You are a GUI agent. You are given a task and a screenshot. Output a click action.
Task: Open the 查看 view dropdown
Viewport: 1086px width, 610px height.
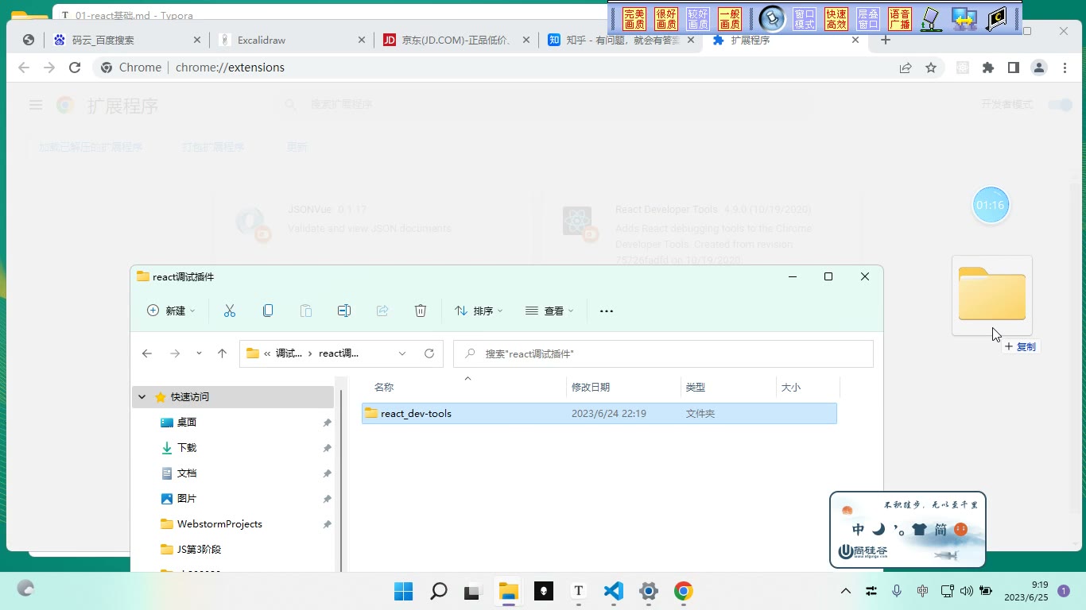click(x=549, y=311)
